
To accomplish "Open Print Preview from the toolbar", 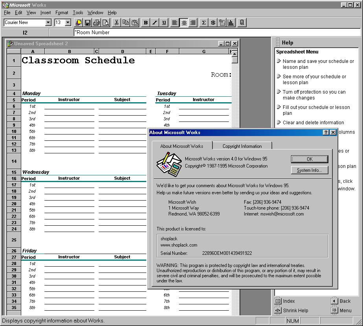I will [105, 22].
